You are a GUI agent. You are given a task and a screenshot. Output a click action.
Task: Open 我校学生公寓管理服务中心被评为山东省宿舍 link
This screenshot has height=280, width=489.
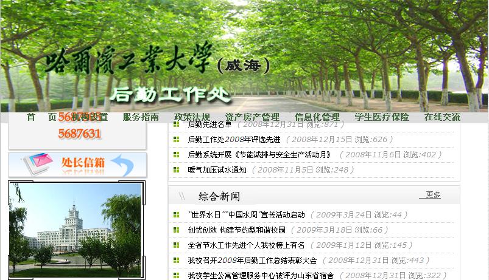(261, 276)
